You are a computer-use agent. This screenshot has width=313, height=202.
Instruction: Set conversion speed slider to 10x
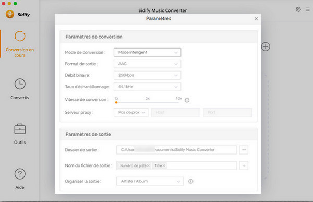178,102
